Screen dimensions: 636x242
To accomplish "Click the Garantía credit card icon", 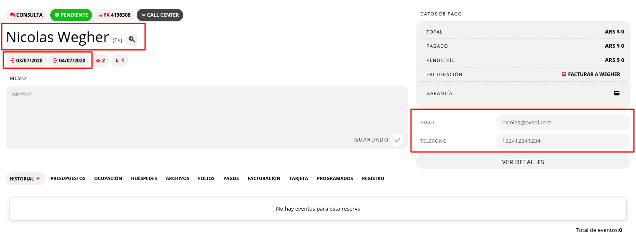I will coord(616,93).
